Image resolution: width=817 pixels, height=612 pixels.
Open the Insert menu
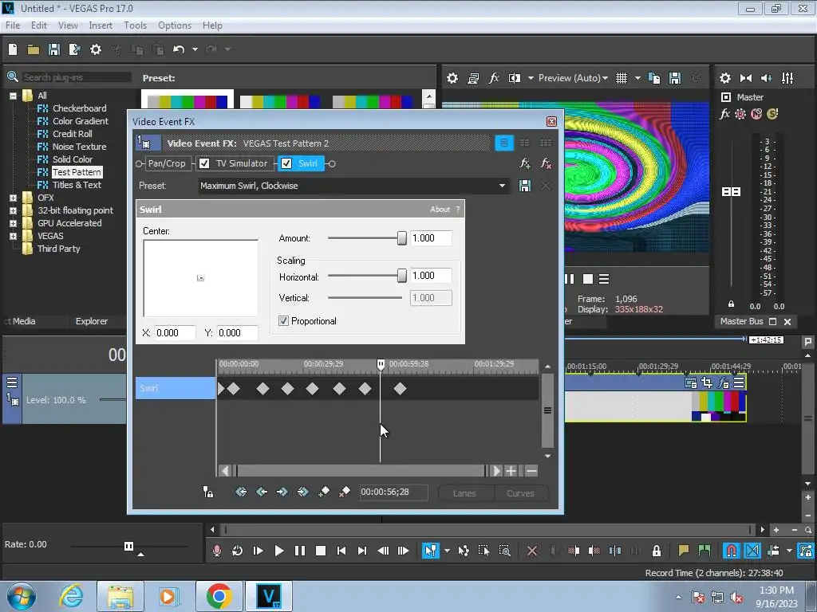(101, 25)
